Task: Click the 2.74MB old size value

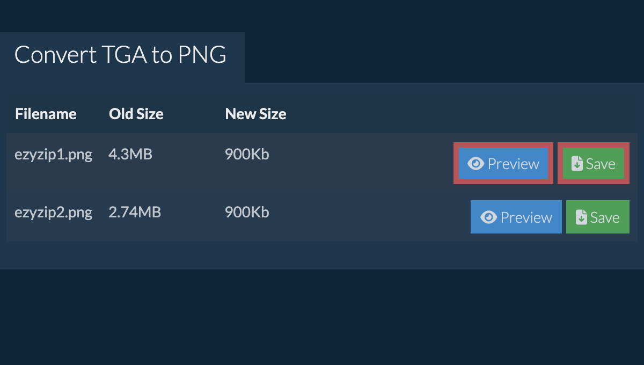Action: coord(135,213)
